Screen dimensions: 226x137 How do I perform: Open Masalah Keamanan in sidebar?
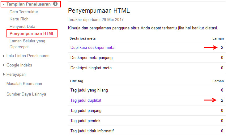click(24, 83)
